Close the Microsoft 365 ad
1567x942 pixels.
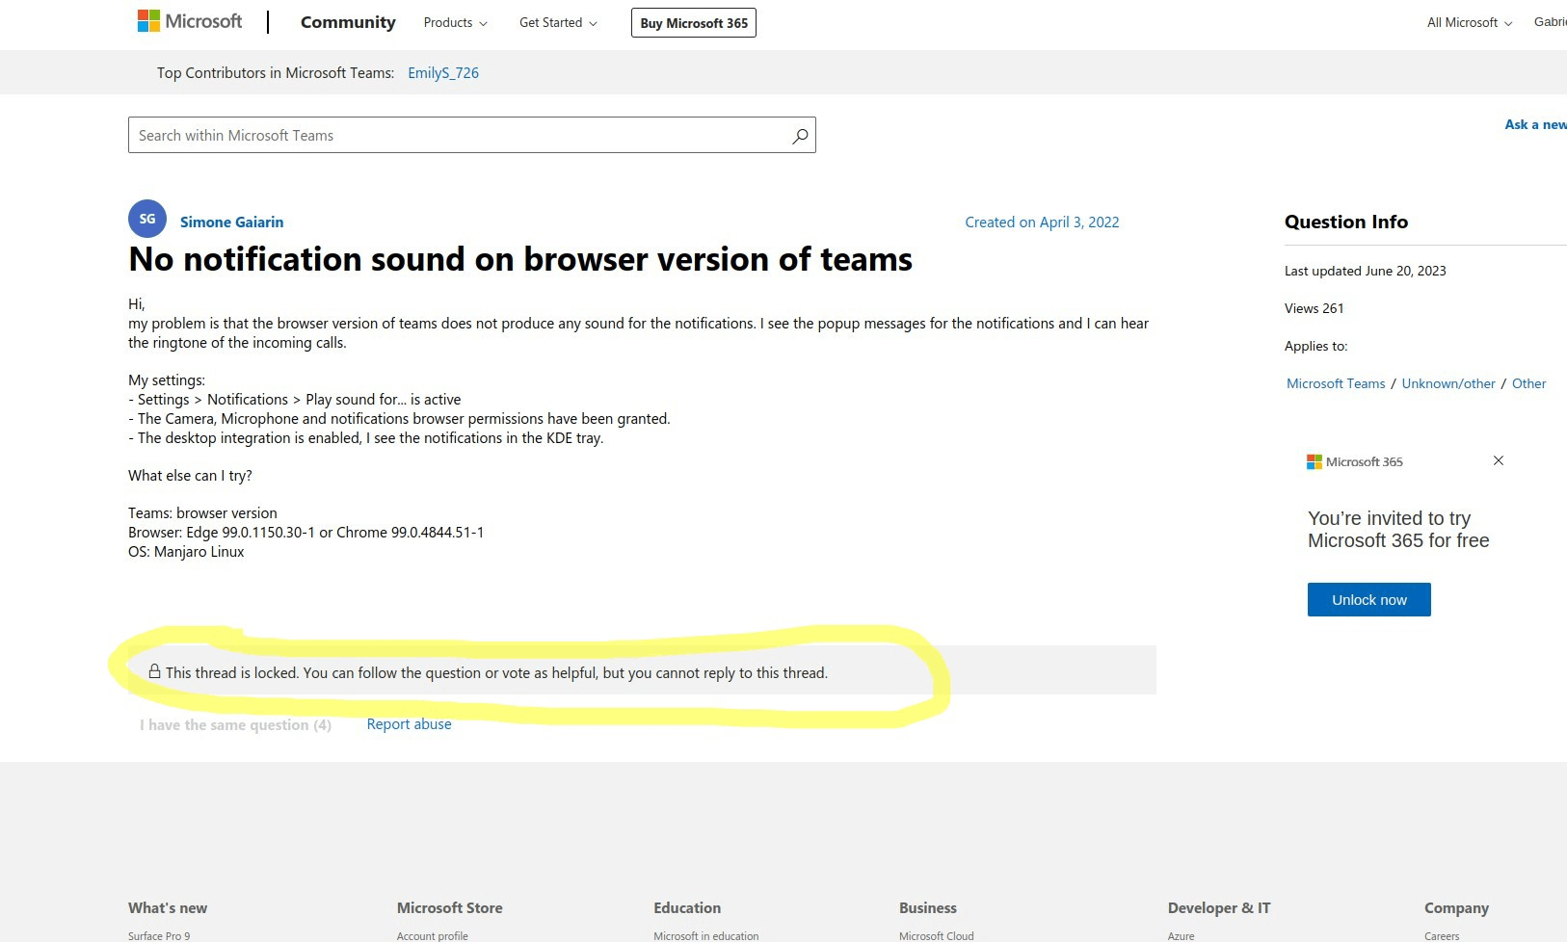(x=1499, y=460)
